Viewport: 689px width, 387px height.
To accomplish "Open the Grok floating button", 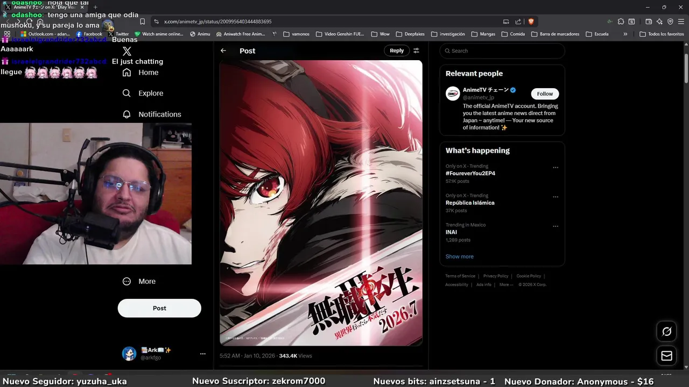I will coord(666,331).
